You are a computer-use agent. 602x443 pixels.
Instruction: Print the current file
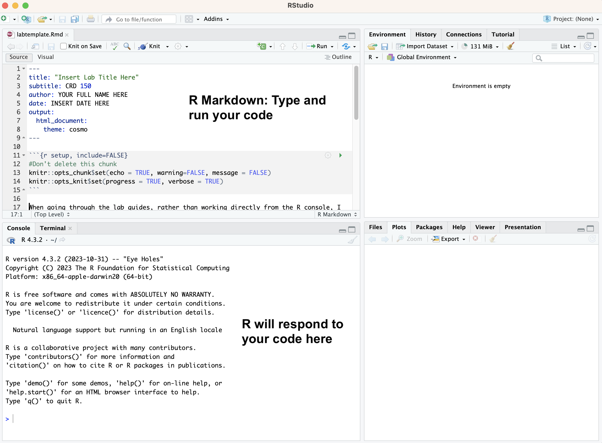pyautogui.click(x=91, y=19)
